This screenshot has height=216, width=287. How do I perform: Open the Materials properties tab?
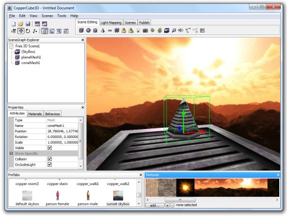(35, 114)
